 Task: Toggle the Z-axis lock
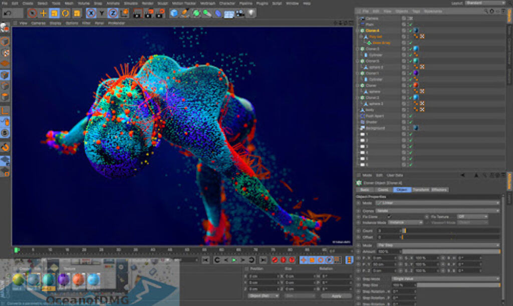pyautogui.click(x=113, y=13)
